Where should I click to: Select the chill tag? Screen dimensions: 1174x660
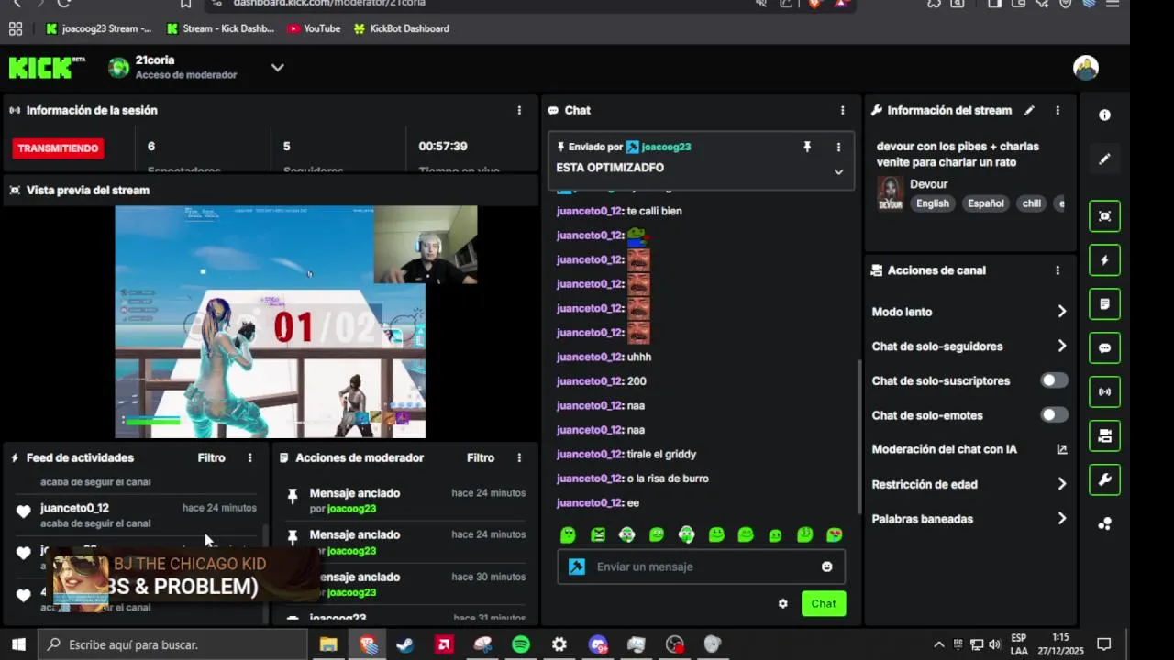(1032, 203)
